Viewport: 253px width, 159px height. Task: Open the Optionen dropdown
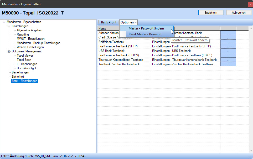[x=128, y=22]
